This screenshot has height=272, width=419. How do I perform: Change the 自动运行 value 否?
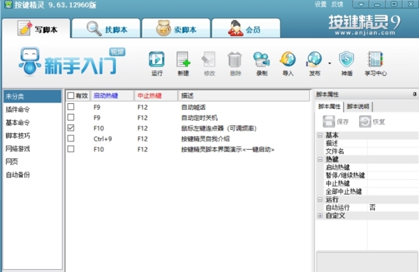[392, 207]
